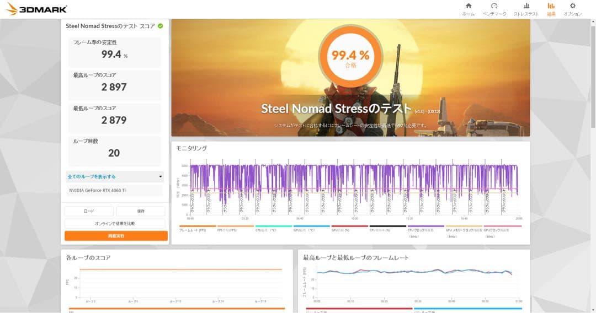Viewport: 596px width, 313px height.
Task: Click the ロード (Load) button
Action: pos(89,211)
